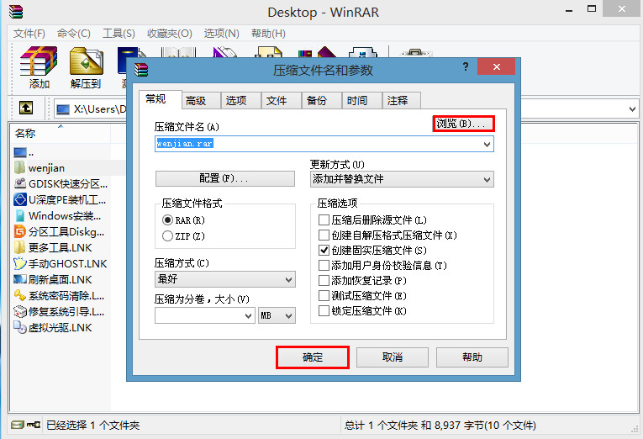The width and height of the screenshot is (643, 439).
Task: Select the wenjian folder icon in list
Action: (20, 167)
